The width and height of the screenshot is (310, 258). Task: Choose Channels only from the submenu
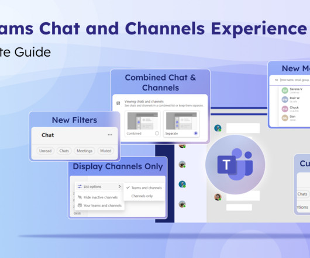pos(142,196)
